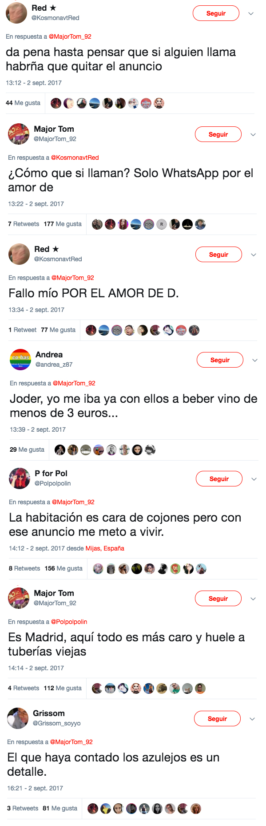266x826 pixels.
Task: Open @KosmonavtRed mention in Major Tom's reply
Action: pos(75,158)
